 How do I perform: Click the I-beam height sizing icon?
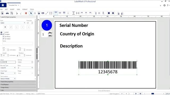point(74,13)
